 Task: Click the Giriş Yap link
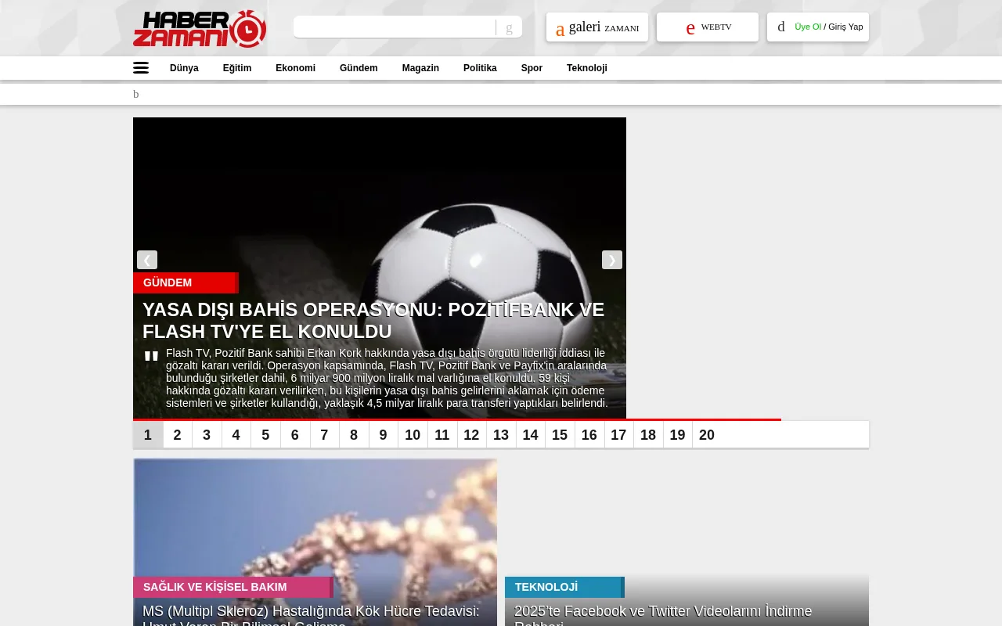pos(845,27)
